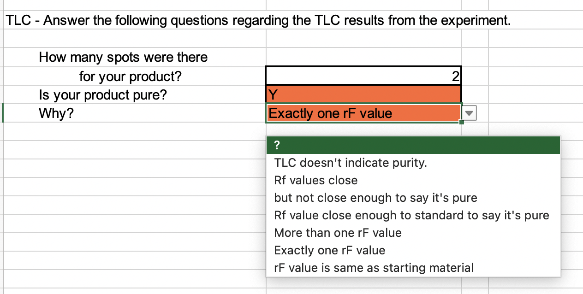Open the Why? cell dropdown arrow
This screenshot has width=583, height=294.
(x=470, y=112)
